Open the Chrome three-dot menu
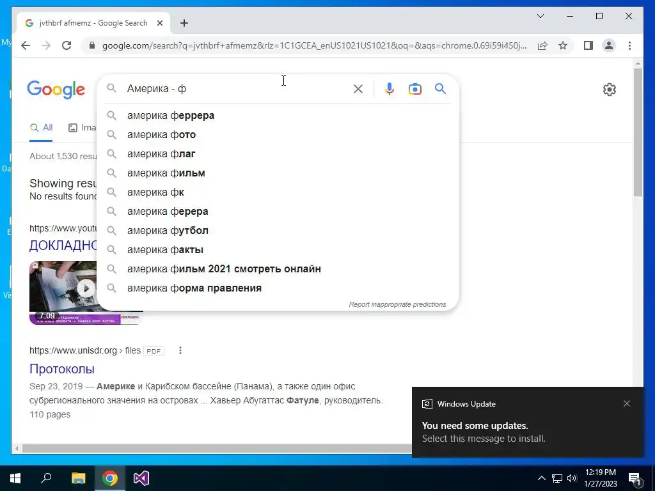 [x=629, y=45]
